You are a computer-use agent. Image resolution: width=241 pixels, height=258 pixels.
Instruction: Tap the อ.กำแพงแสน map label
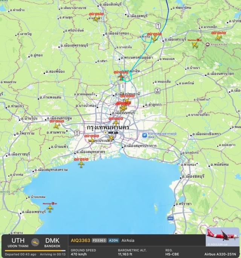click(50, 98)
